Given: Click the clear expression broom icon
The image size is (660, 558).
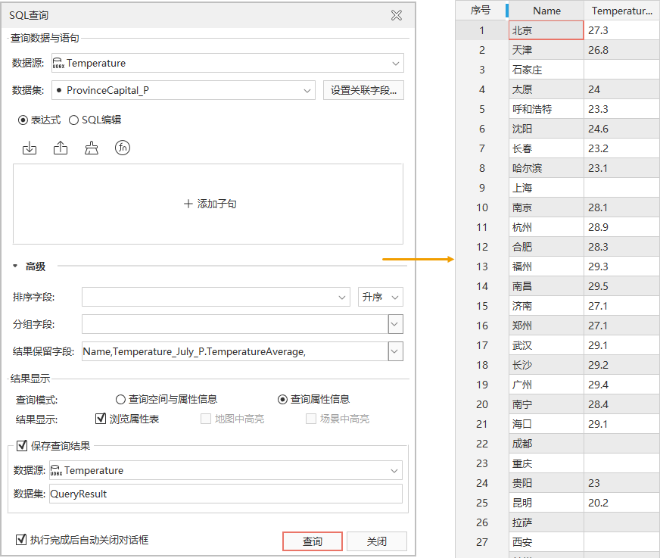Looking at the screenshot, I should click(x=92, y=148).
